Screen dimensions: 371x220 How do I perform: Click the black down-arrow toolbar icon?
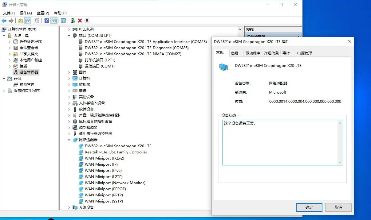(x=87, y=21)
